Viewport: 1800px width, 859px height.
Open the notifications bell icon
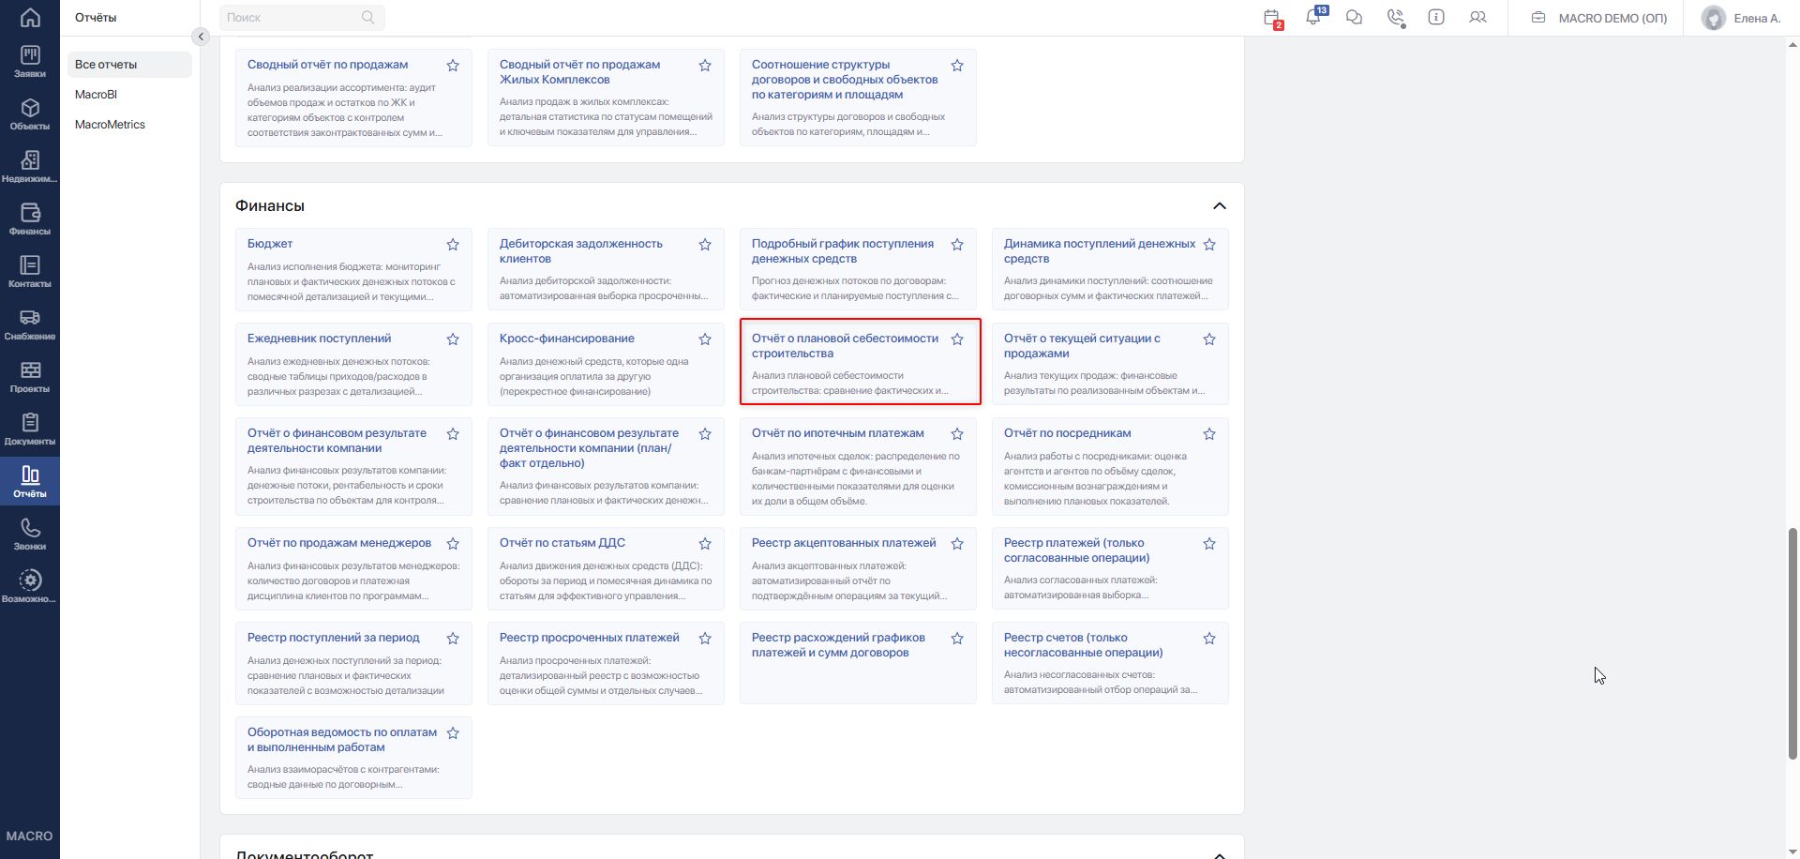pyautogui.click(x=1313, y=17)
